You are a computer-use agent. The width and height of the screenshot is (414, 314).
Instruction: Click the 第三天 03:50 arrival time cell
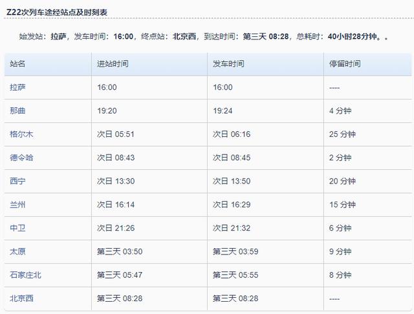click(120, 251)
